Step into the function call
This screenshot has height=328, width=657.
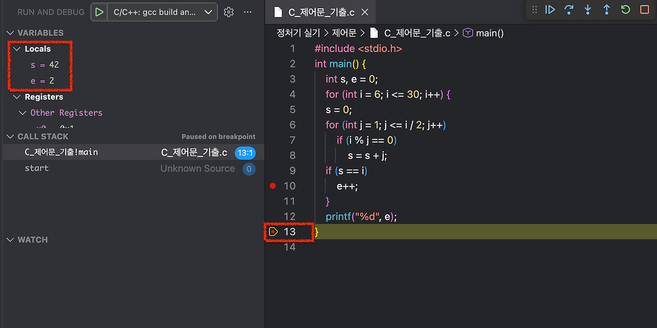point(587,9)
